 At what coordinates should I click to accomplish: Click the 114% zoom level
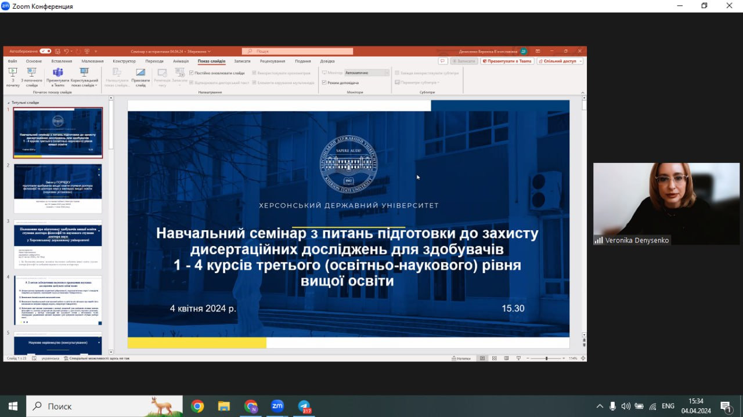coord(574,358)
